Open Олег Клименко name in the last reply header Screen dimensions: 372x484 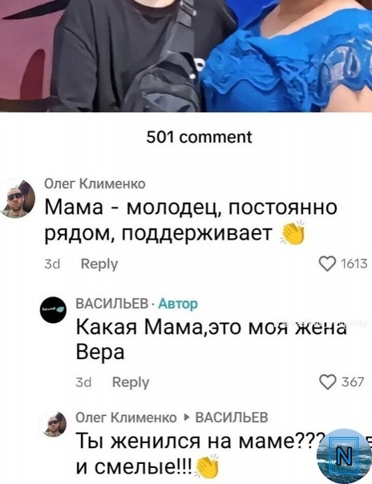[126, 417]
